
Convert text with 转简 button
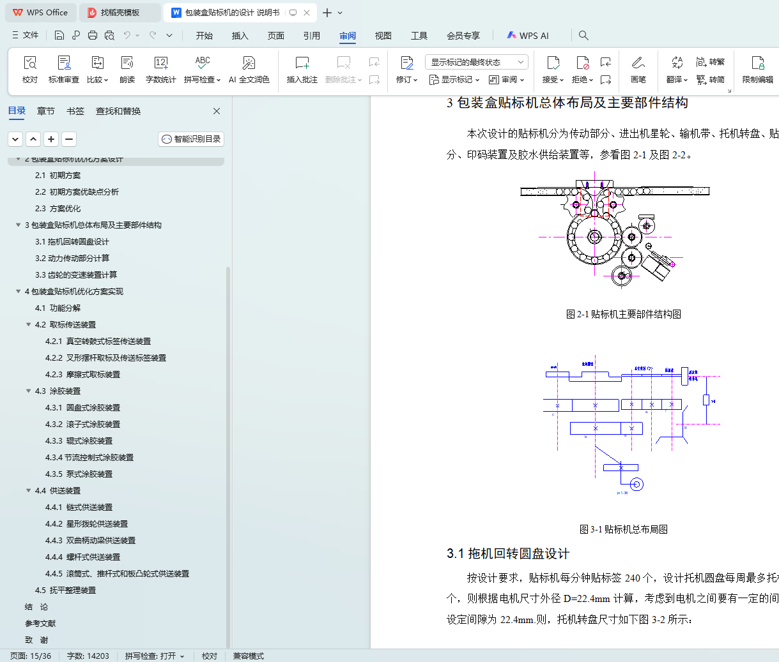click(x=711, y=80)
